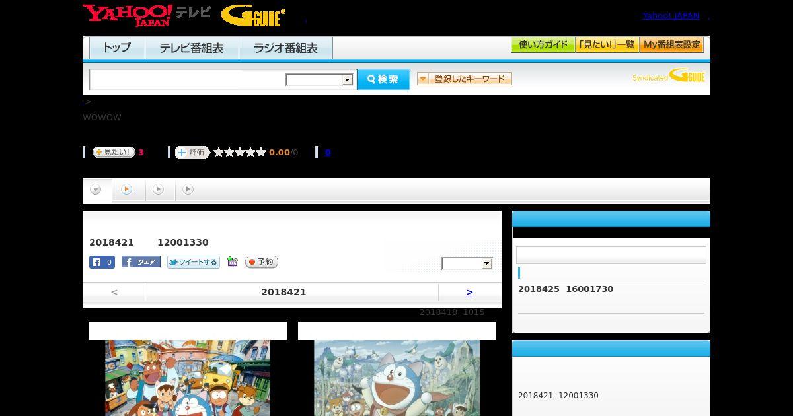
Task: Select the tab with gray down-arrow icon
Action: pyautogui.click(x=96, y=190)
